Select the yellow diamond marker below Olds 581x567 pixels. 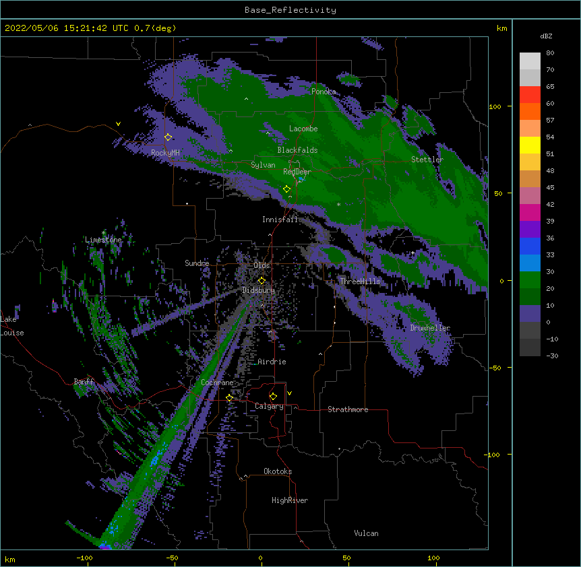[x=262, y=281]
